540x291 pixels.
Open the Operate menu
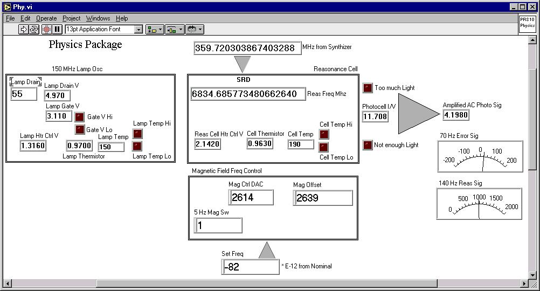pyautogui.click(x=46, y=18)
